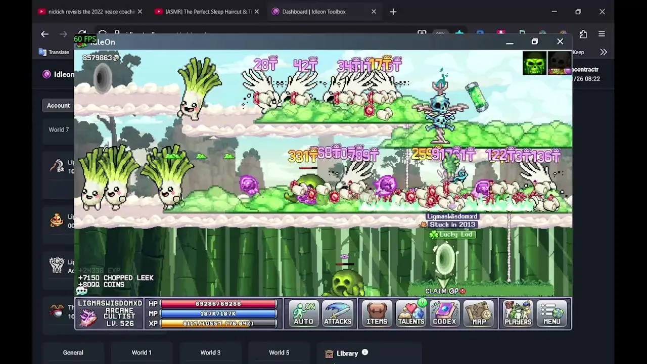Open the browser hamburger menu
This screenshot has height=364, width=647.
(x=602, y=34)
